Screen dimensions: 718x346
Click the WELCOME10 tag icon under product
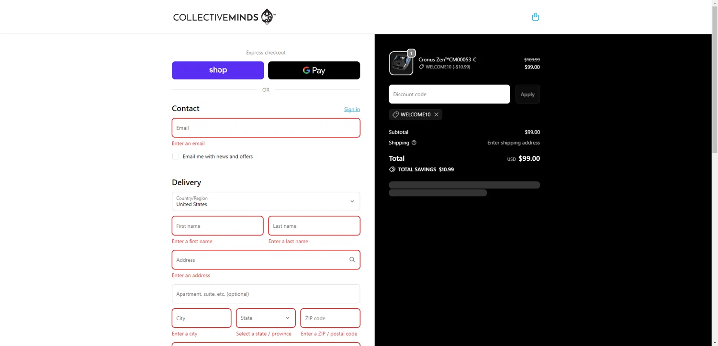[x=421, y=67]
